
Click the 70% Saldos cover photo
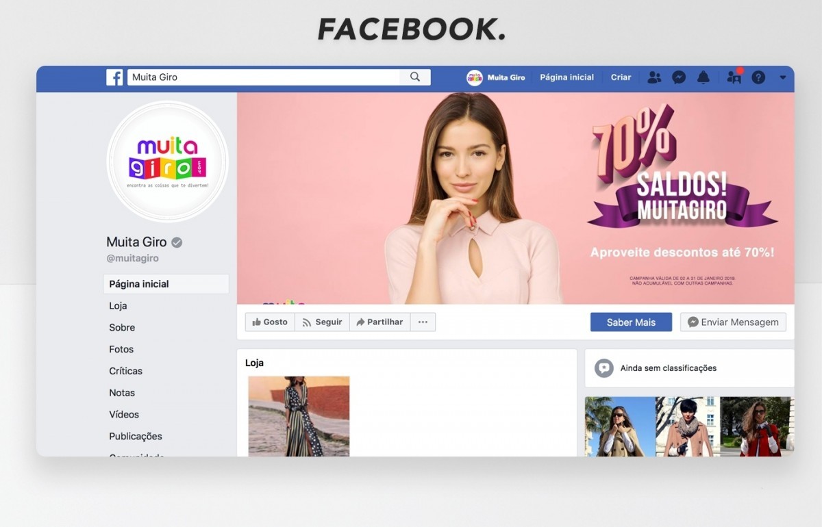click(516, 198)
